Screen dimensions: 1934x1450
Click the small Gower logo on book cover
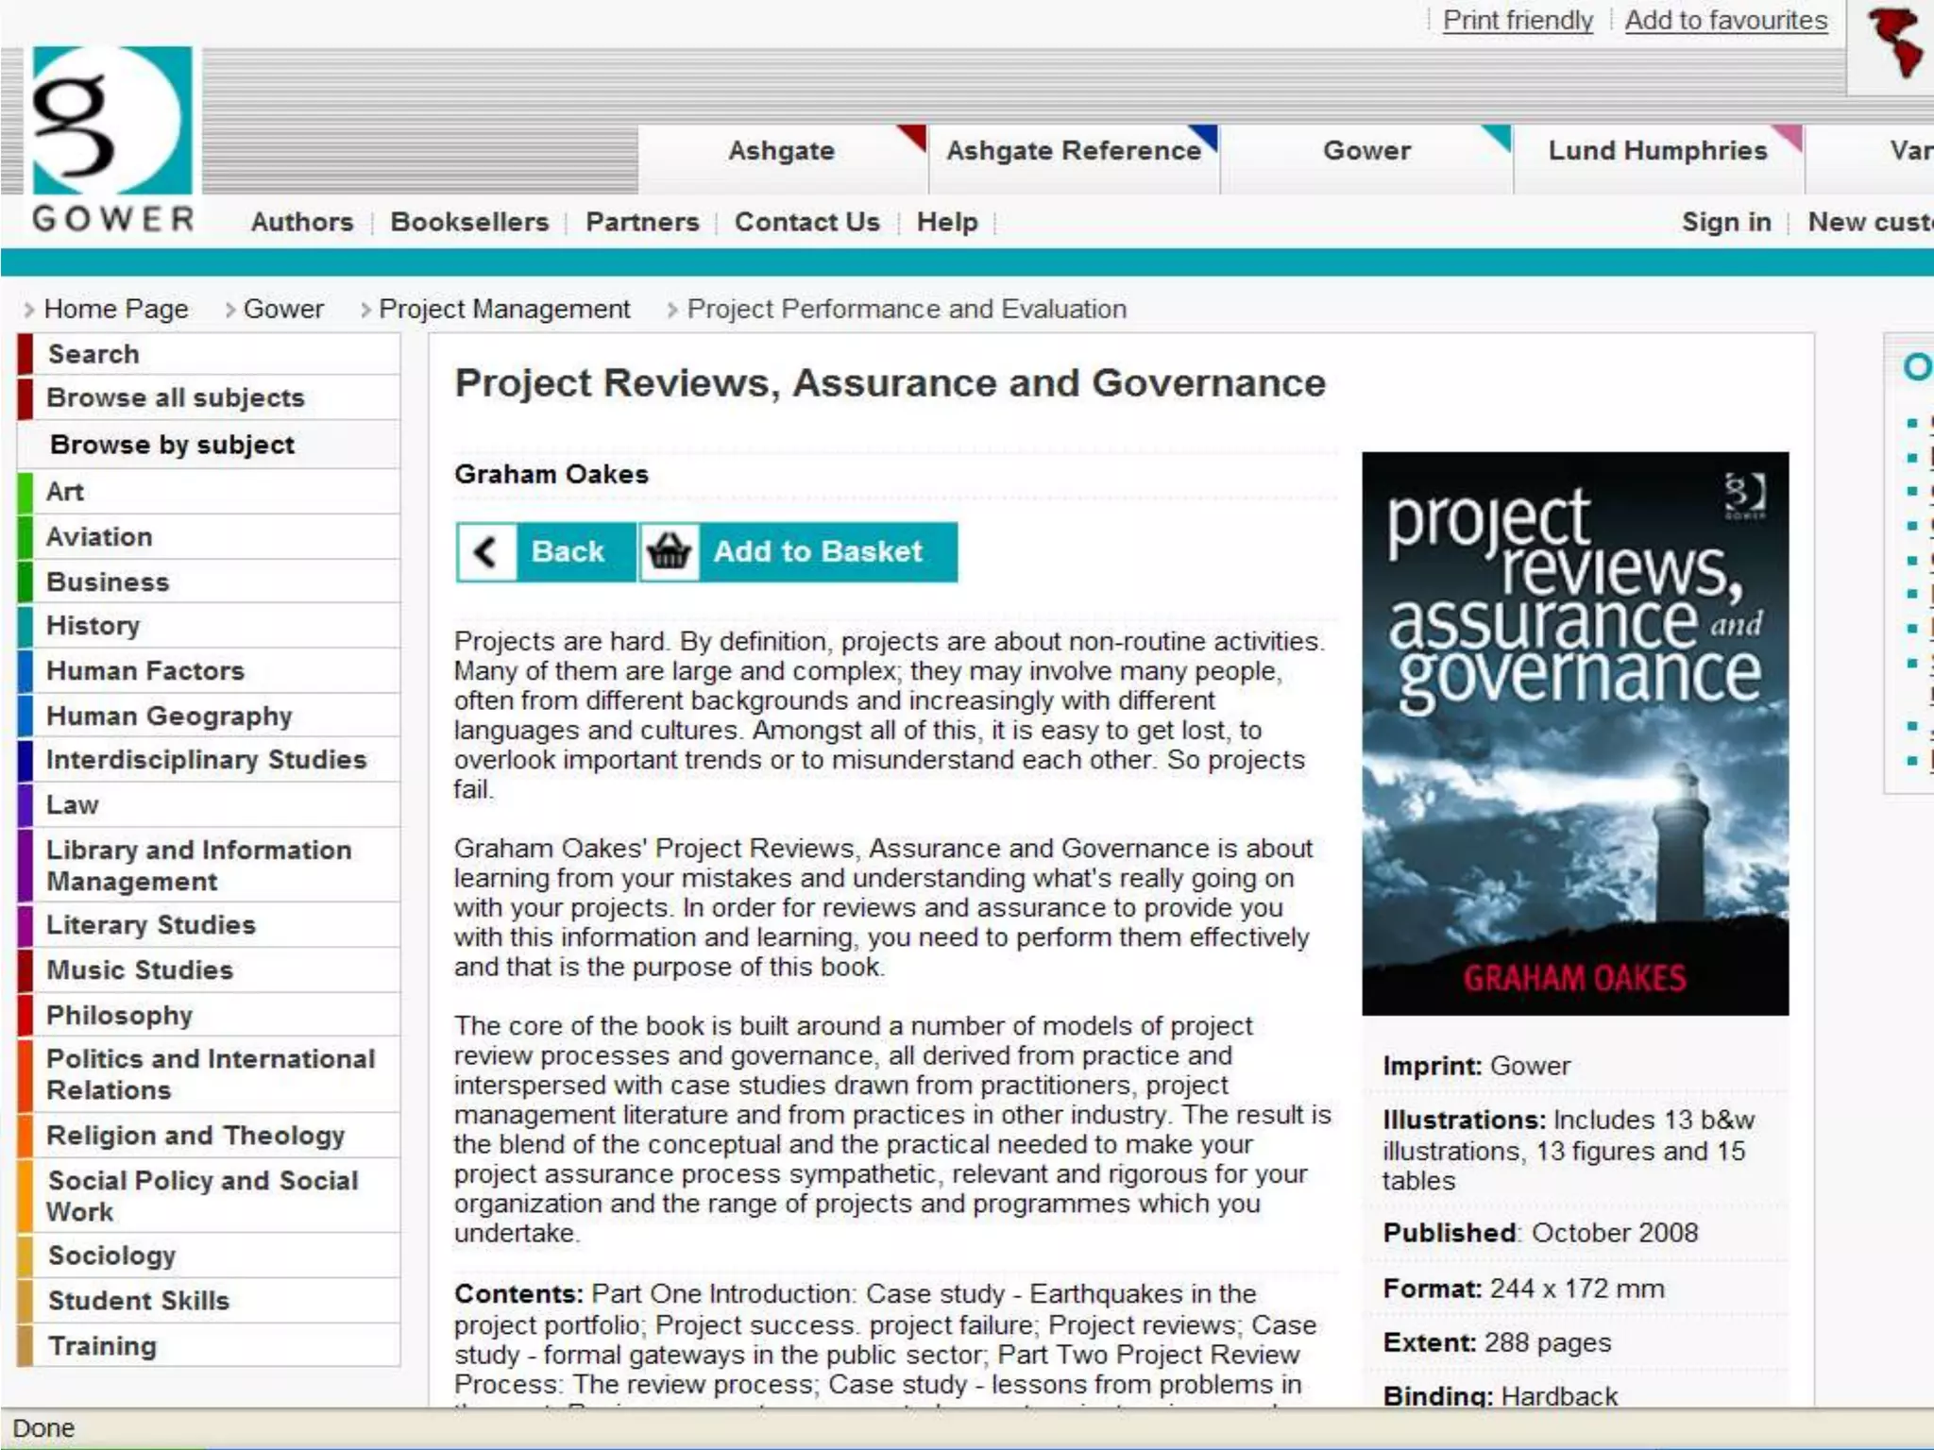pos(1744,496)
